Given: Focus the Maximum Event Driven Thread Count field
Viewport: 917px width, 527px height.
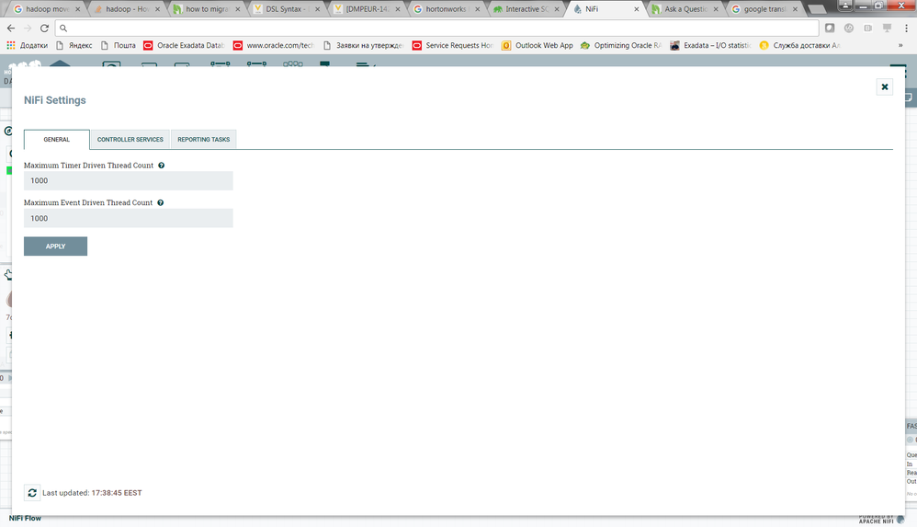Looking at the screenshot, I should pyautogui.click(x=128, y=218).
